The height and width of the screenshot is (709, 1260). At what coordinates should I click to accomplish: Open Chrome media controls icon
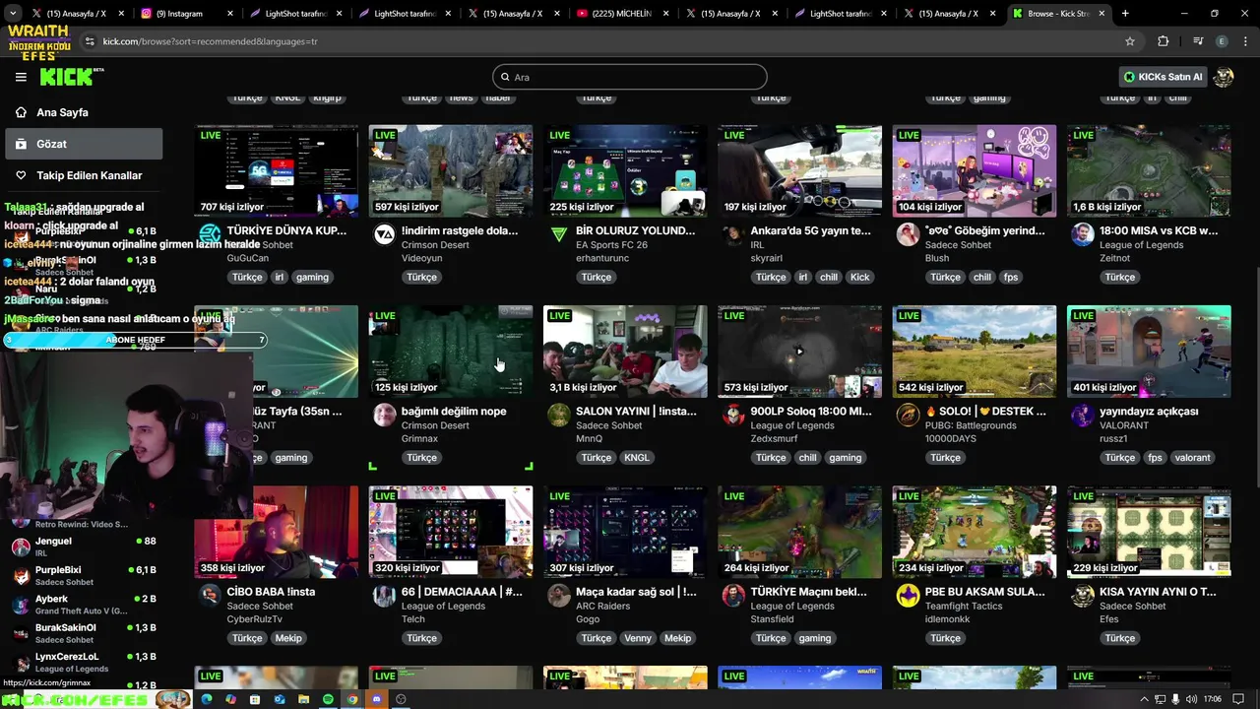pyautogui.click(x=1197, y=41)
